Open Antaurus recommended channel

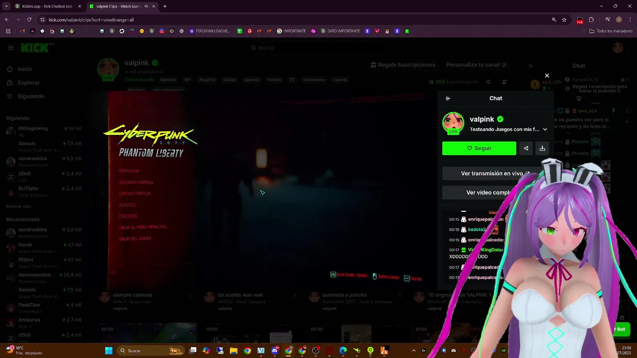(44, 322)
